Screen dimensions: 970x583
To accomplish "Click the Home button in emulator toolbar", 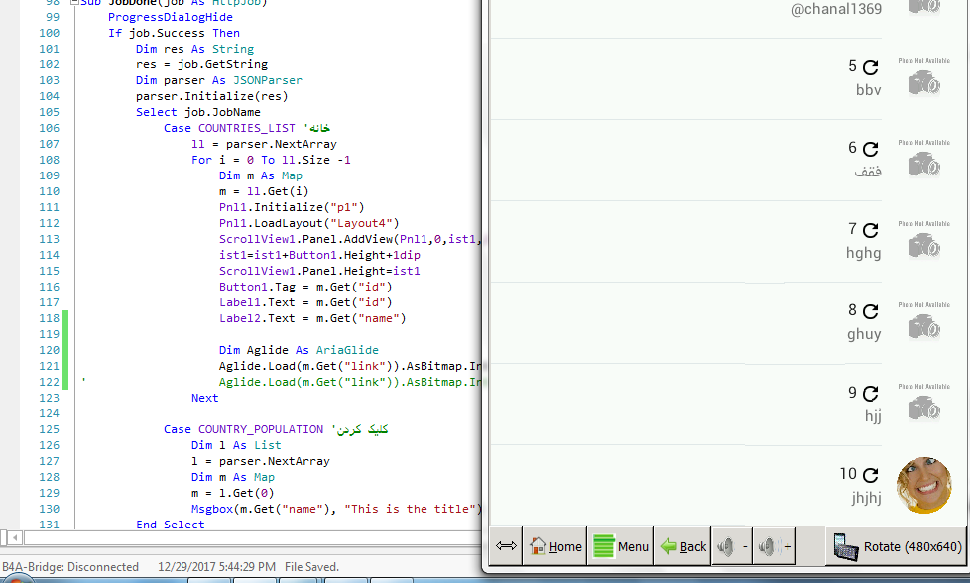I will click(554, 546).
